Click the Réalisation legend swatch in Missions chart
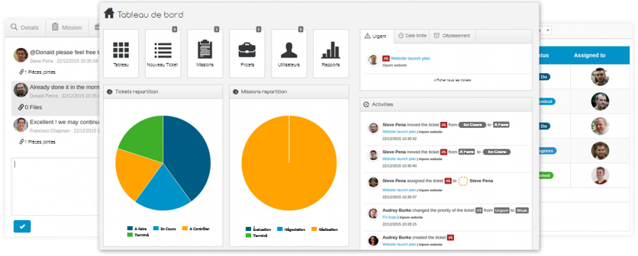The image size is (638, 256). coord(314,229)
